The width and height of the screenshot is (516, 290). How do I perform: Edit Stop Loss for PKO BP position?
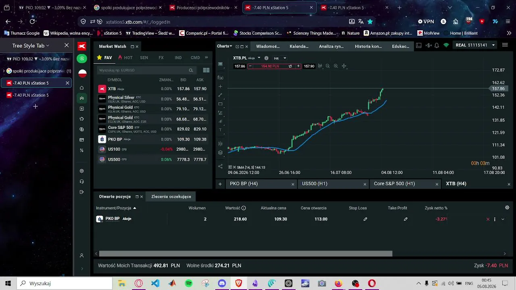pos(365,219)
